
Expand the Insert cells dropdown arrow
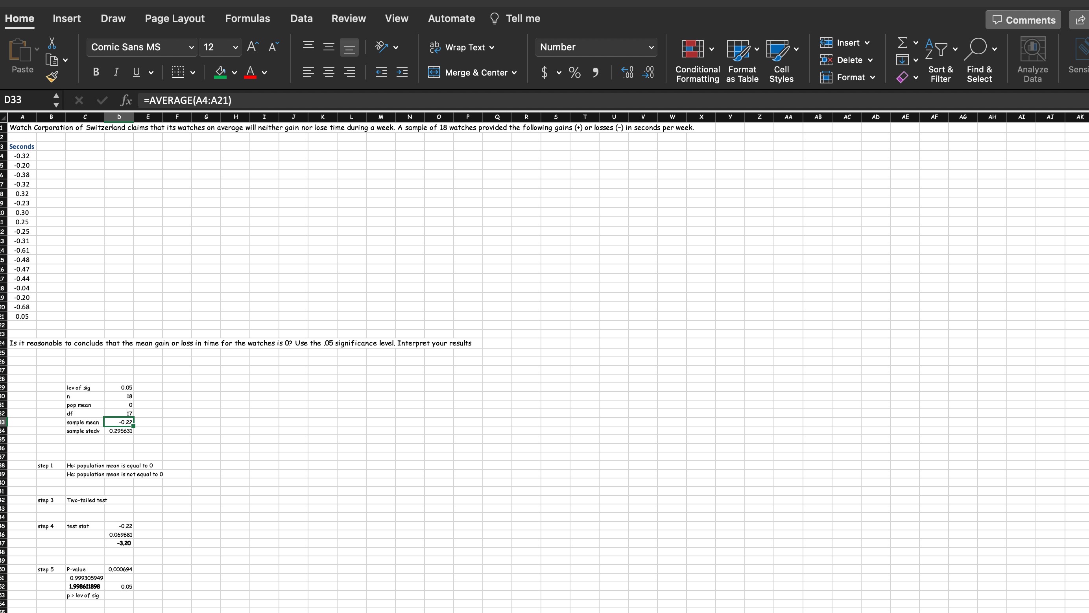(x=867, y=43)
